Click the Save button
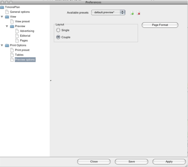The height and width of the screenshot is (167, 188). pos(131,162)
